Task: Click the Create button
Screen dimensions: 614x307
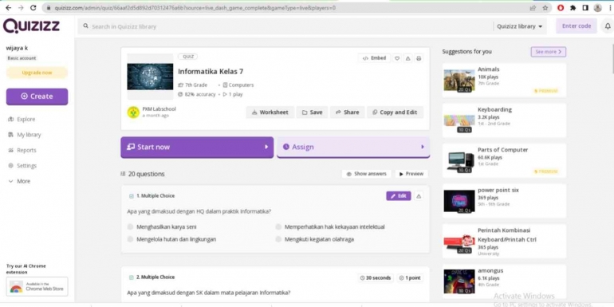Action: coord(37,96)
